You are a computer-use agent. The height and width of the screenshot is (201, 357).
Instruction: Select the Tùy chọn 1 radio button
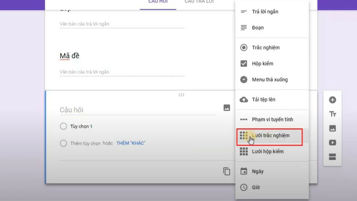click(x=63, y=126)
